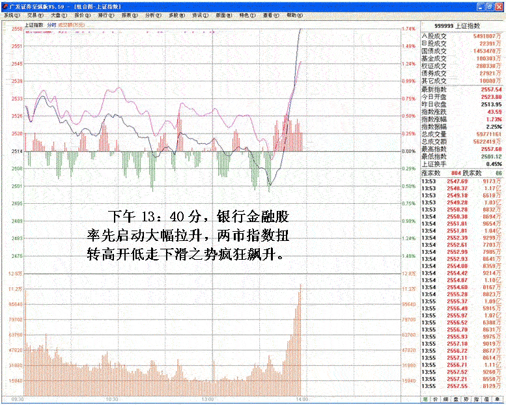Click the 成交额(万元) indicator label

(72, 25)
